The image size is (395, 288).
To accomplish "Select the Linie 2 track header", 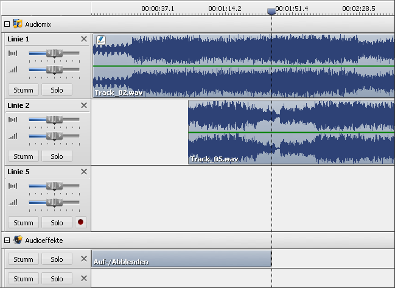I will click(18, 105).
